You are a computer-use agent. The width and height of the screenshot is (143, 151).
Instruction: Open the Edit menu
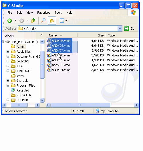point(19,13)
